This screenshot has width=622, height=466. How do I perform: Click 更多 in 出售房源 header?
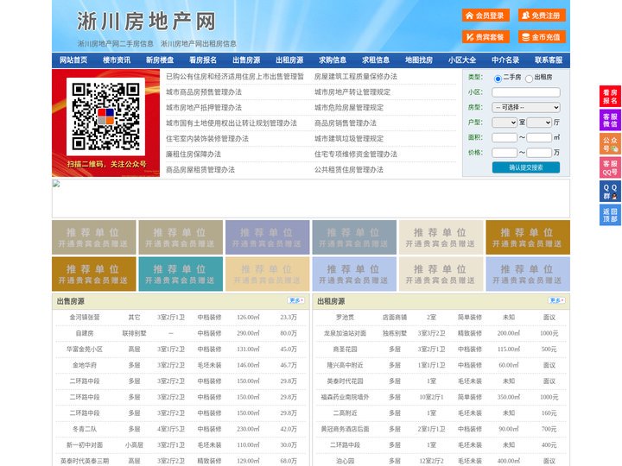click(296, 301)
